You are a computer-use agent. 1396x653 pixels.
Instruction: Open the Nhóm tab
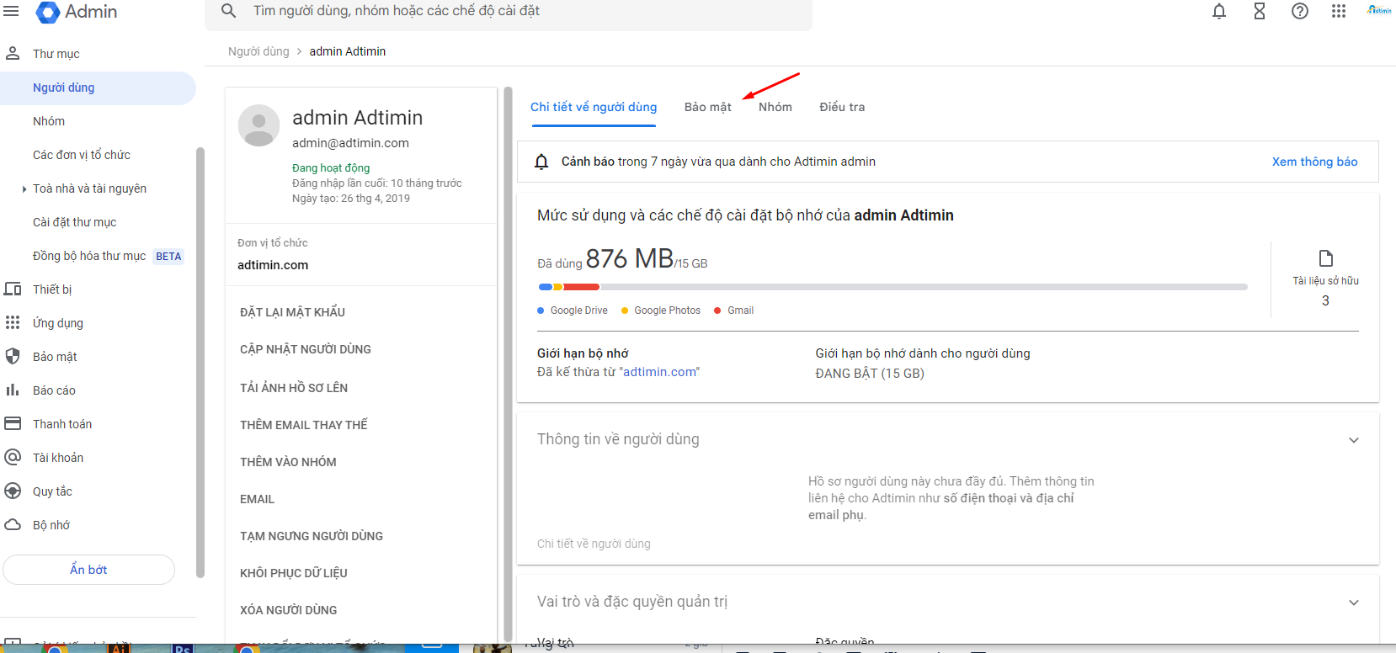click(775, 107)
